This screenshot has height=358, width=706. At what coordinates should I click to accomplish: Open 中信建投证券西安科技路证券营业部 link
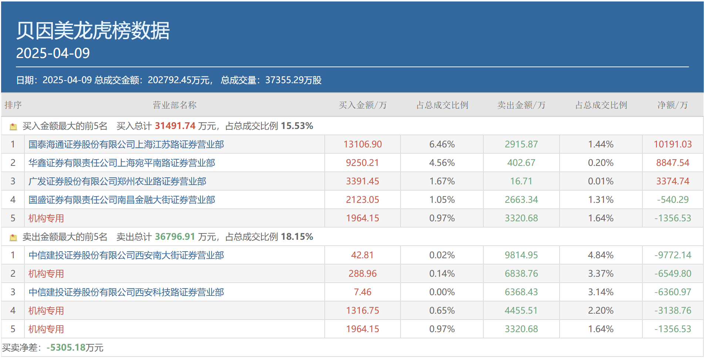(x=126, y=292)
